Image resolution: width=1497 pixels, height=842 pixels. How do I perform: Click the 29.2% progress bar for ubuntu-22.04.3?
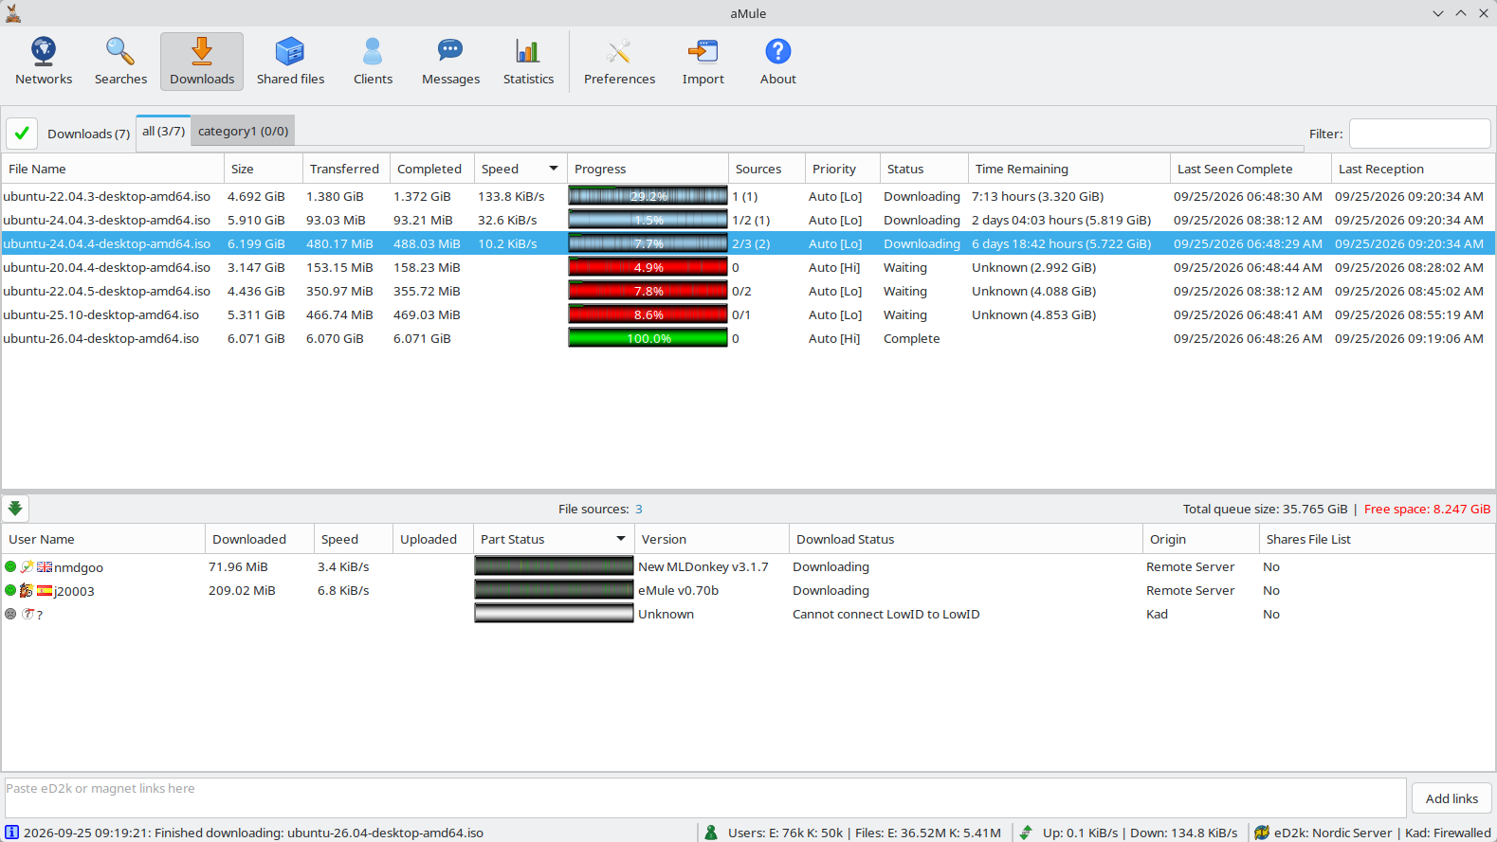click(x=648, y=196)
